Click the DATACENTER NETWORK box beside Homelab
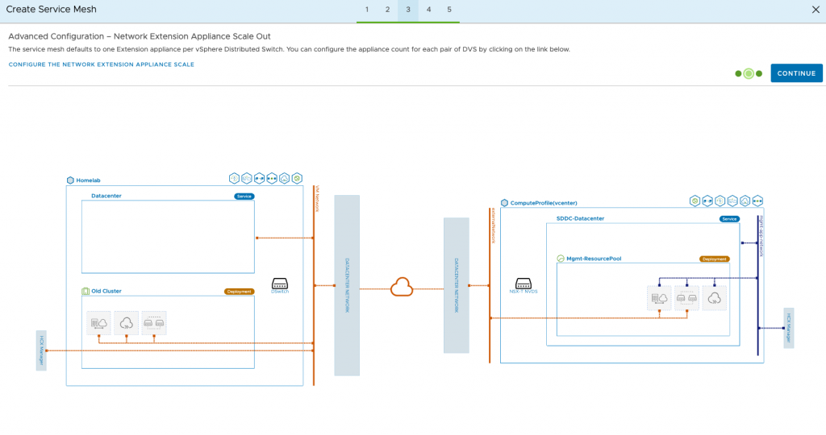Screen dimensions: 826x435 pos(347,285)
